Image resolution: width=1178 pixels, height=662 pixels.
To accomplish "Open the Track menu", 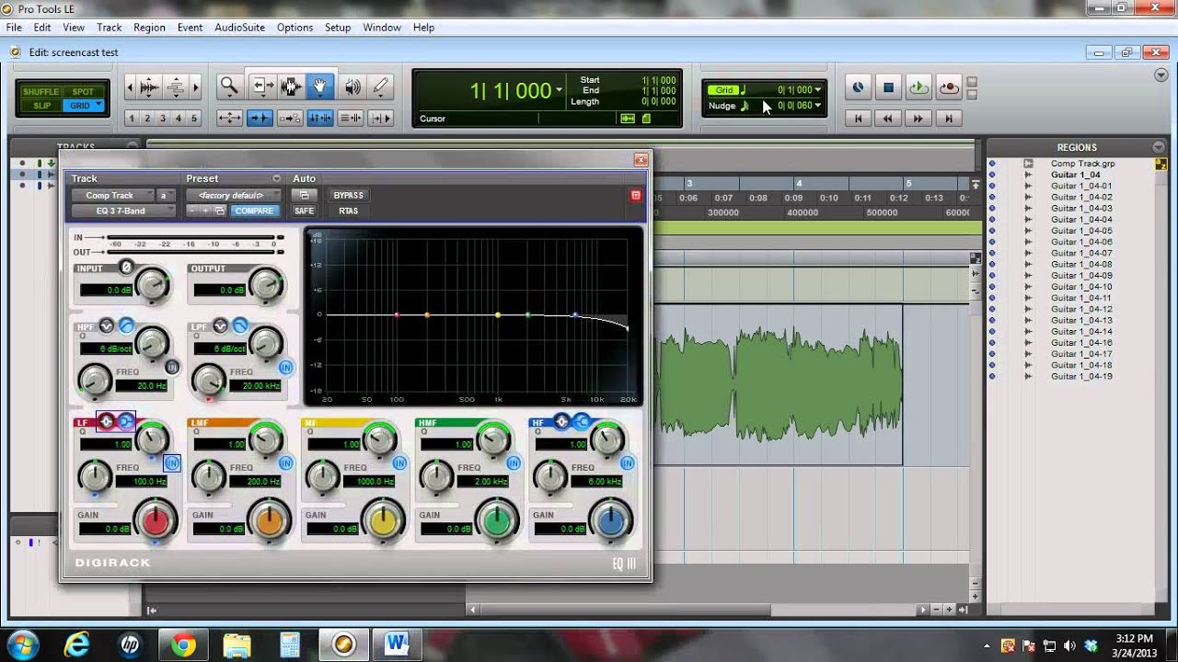I will (x=109, y=28).
